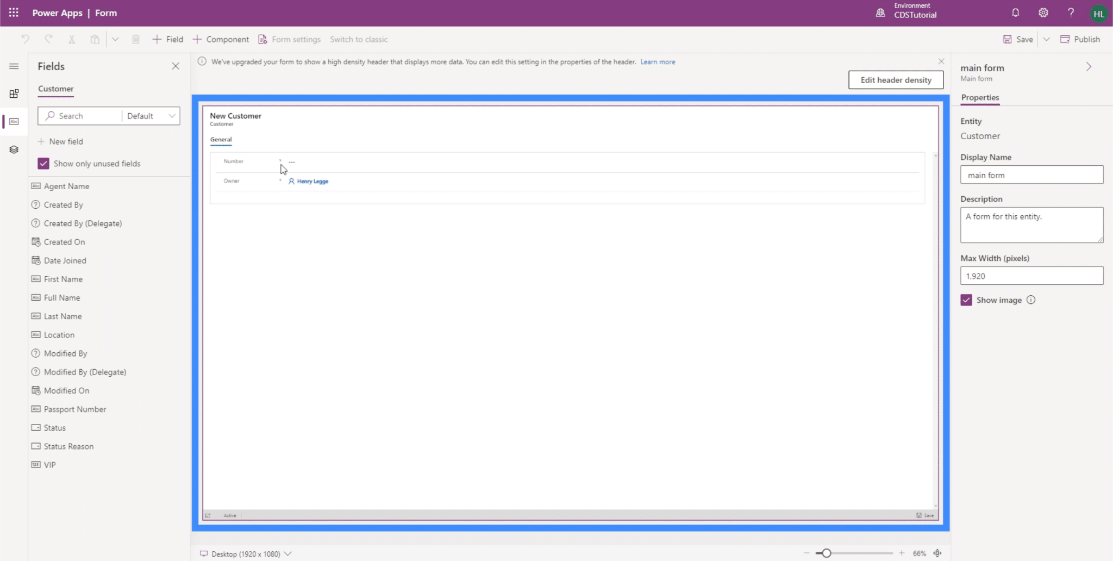Select Last Name field
Screen dimensions: 1113x561
click(57, 316)
